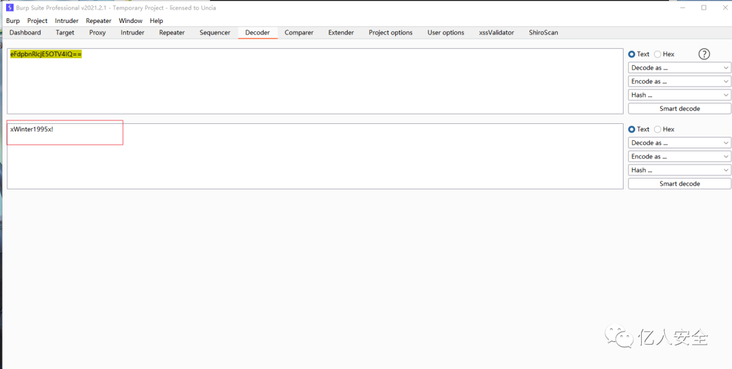The height and width of the screenshot is (369, 732).
Task: Switch to the Extender tab
Action: 341,32
